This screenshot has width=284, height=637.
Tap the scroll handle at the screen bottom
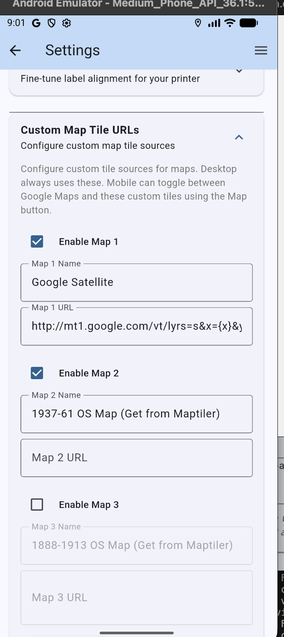point(137,632)
